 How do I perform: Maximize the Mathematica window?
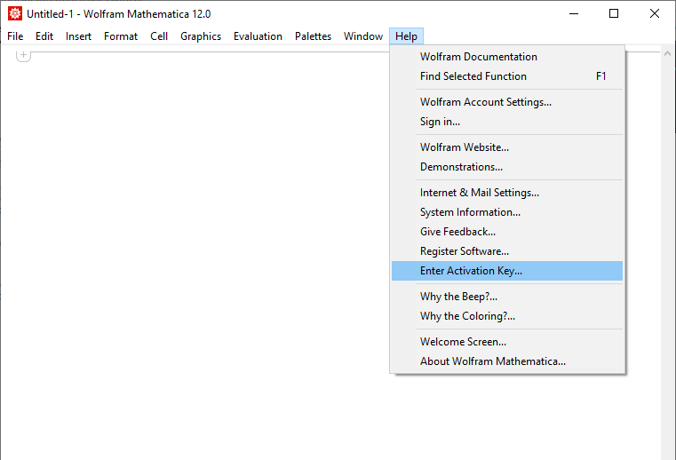point(614,14)
